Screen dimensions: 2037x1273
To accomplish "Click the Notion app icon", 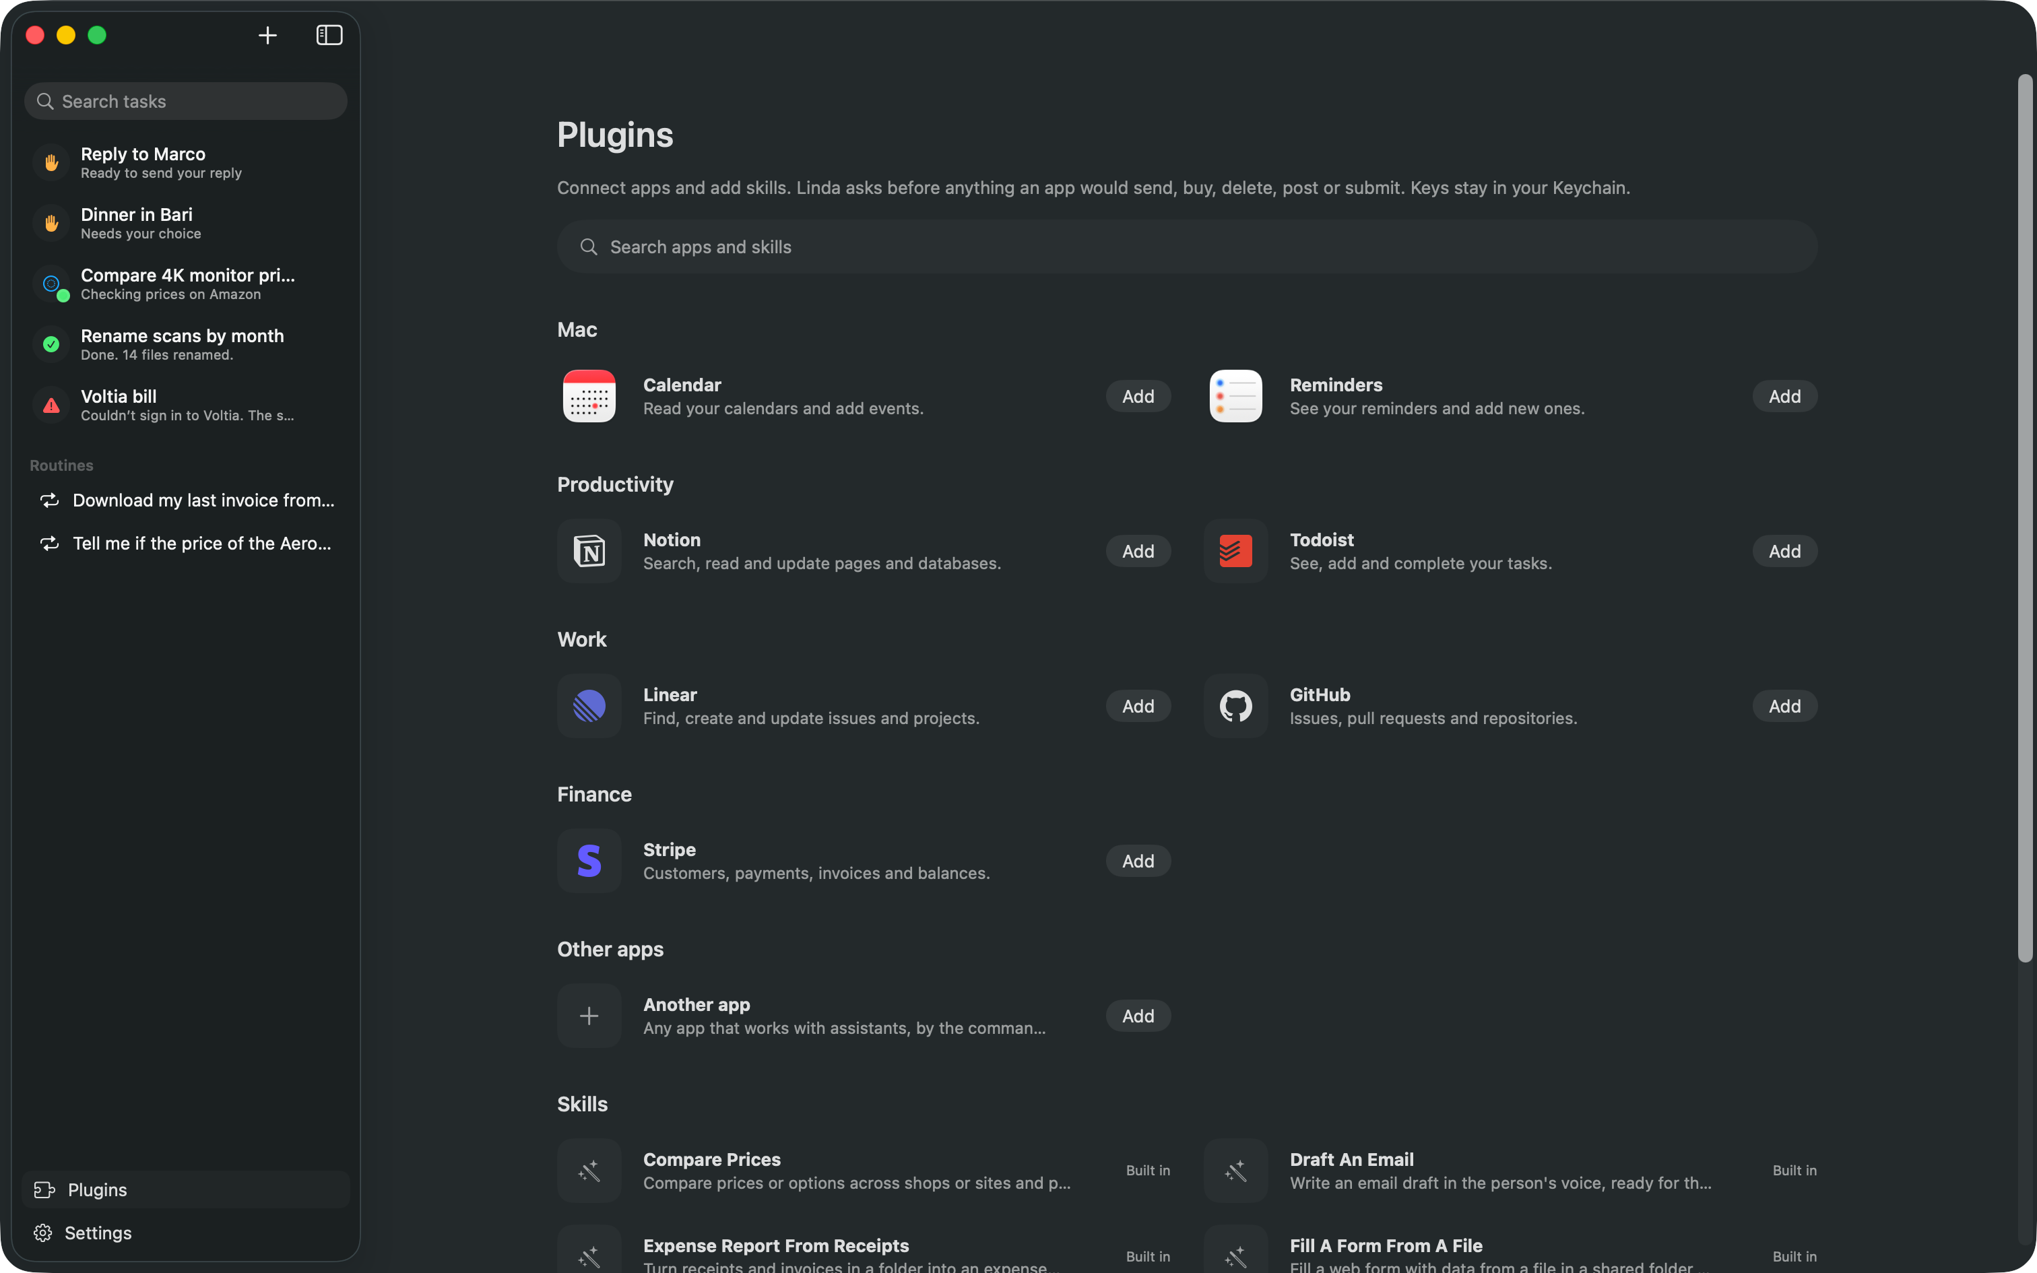I will pyautogui.click(x=589, y=552).
